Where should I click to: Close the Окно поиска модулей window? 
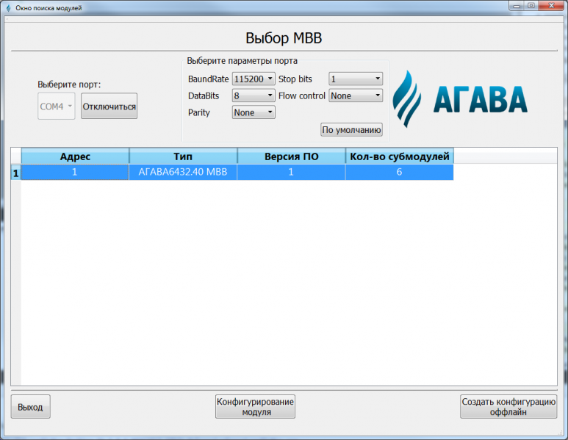[x=551, y=6]
